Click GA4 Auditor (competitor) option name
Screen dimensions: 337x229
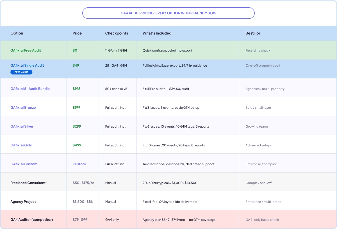pos(32,220)
